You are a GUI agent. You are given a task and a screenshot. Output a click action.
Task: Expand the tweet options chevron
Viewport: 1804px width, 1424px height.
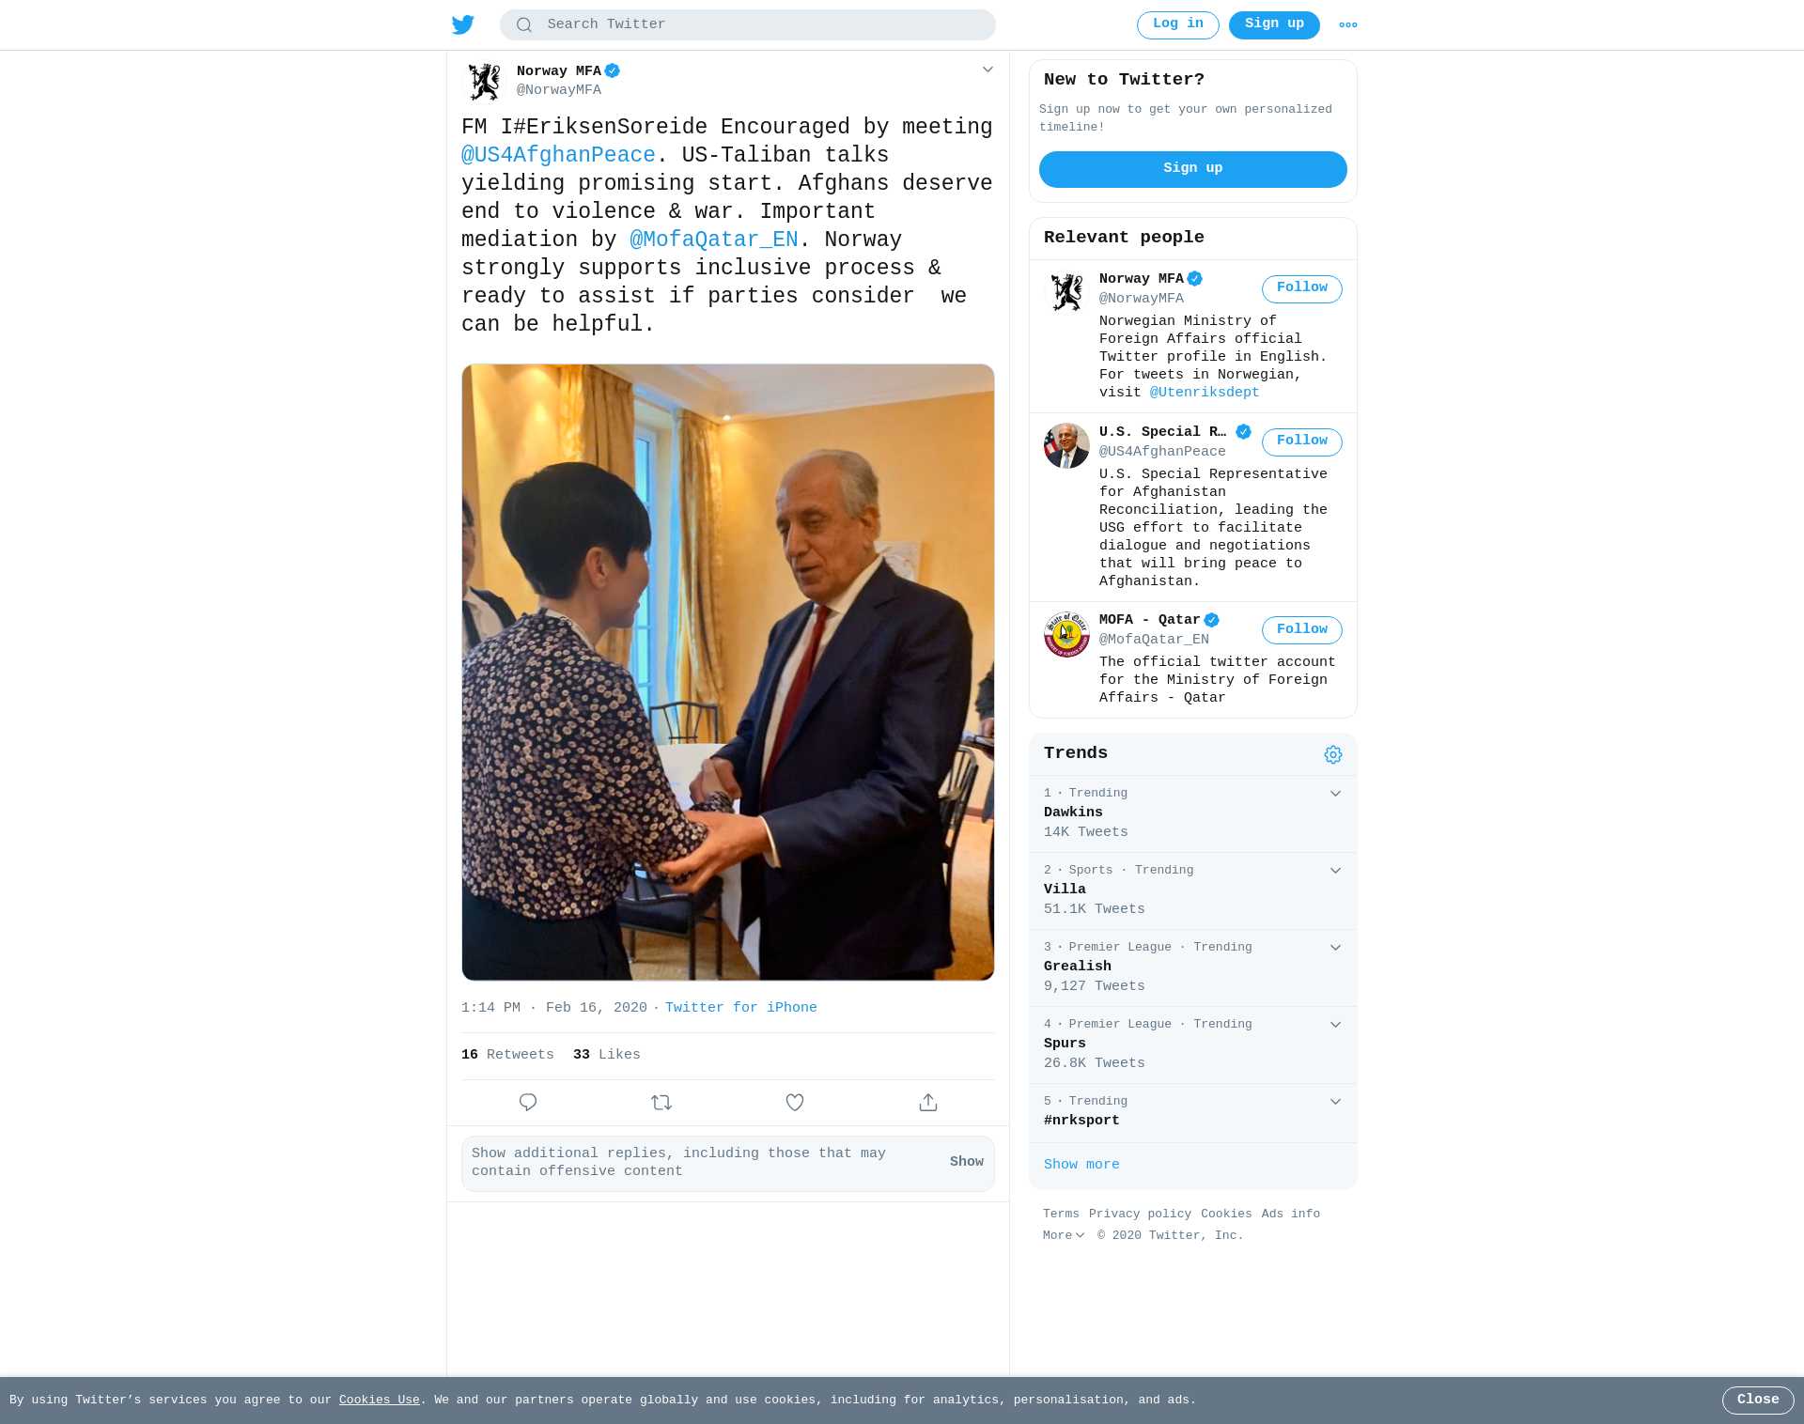pyautogui.click(x=988, y=70)
